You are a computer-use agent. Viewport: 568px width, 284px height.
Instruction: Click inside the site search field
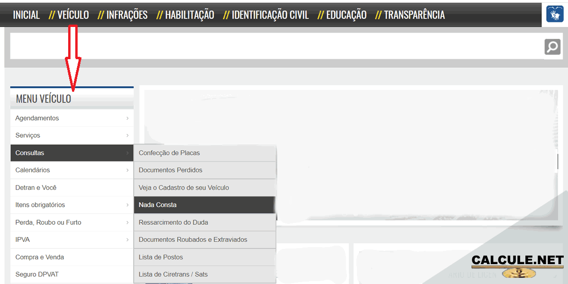point(277,46)
